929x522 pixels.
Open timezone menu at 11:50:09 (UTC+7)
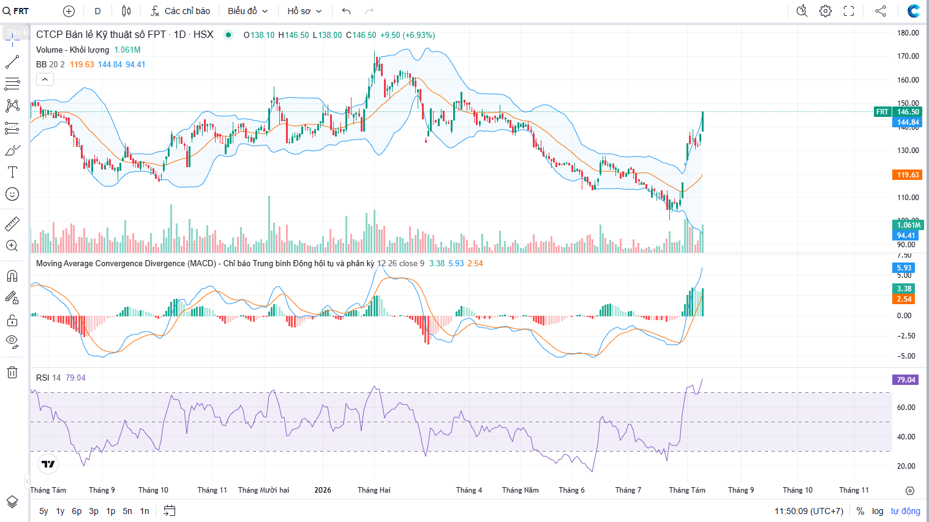pos(809,511)
